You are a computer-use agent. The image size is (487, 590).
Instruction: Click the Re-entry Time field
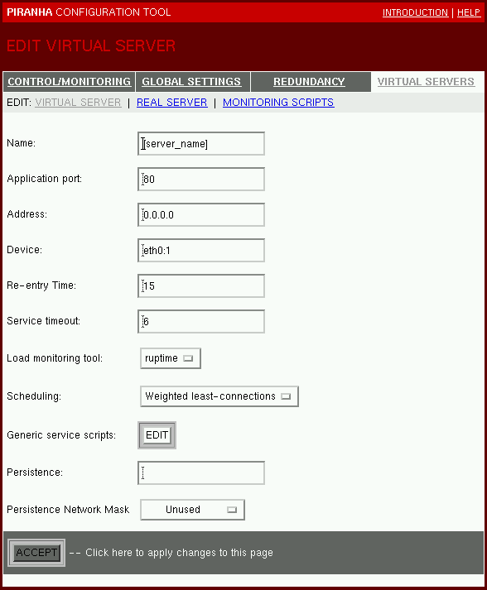click(201, 285)
